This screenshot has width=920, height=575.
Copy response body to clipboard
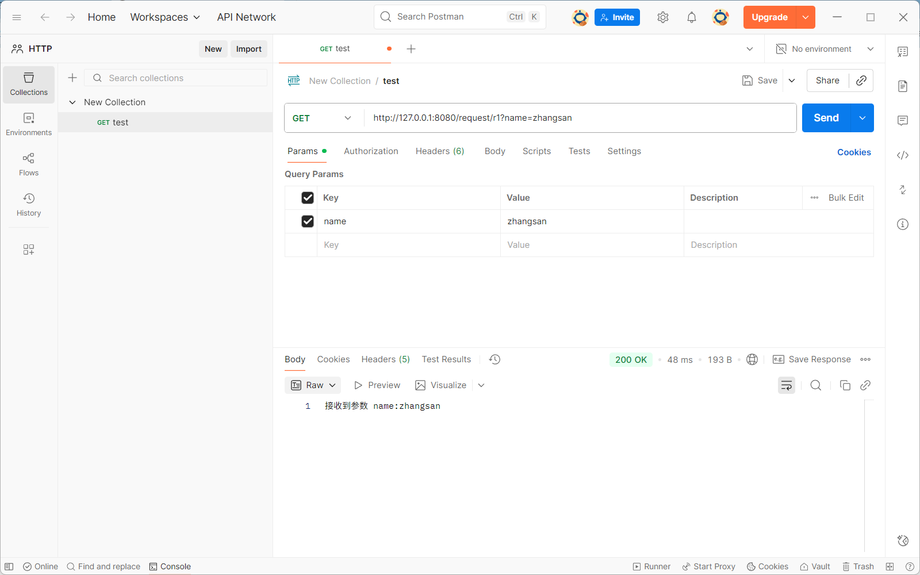tap(845, 385)
